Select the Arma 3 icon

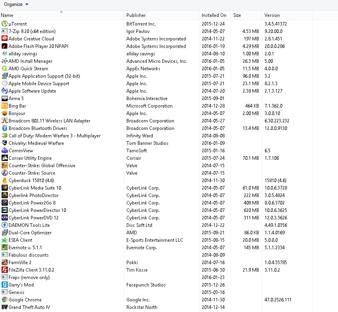coord(5,98)
